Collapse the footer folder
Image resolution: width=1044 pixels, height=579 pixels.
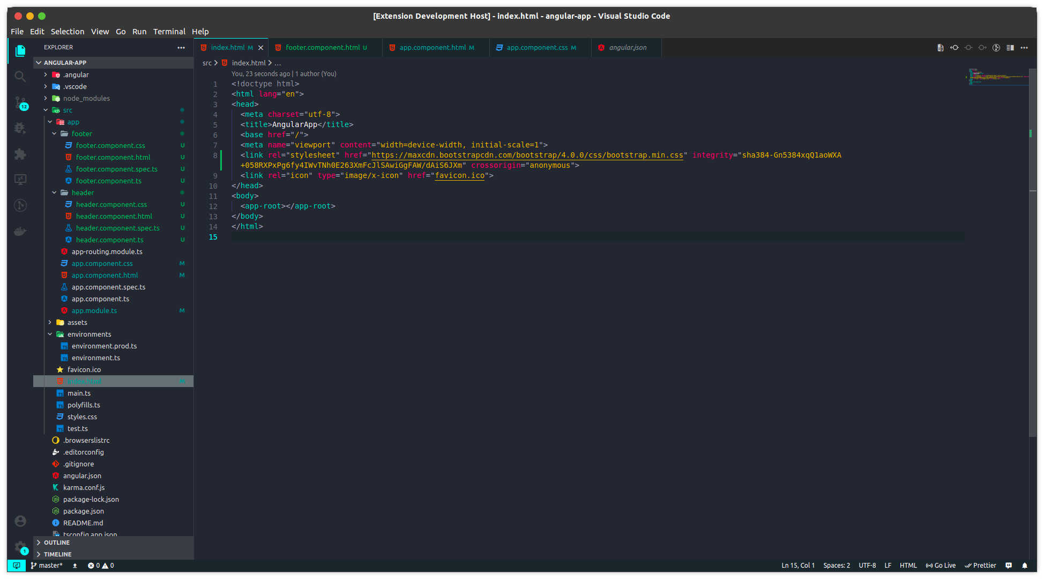tap(113, 133)
